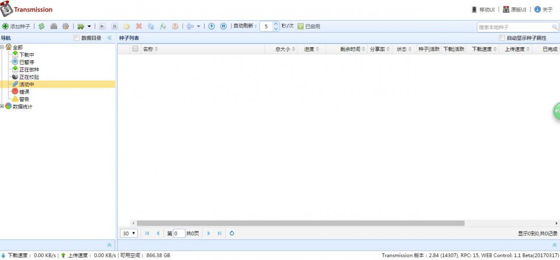This screenshot has height=260, width=560.
Task: Click the 下载|活跃 column header
Action: tap(454, 49)
